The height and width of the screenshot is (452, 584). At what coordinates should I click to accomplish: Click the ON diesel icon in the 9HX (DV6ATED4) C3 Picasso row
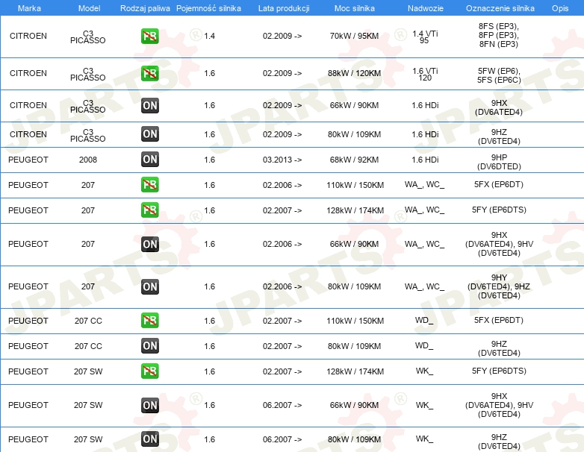click(x=149, y=106)
